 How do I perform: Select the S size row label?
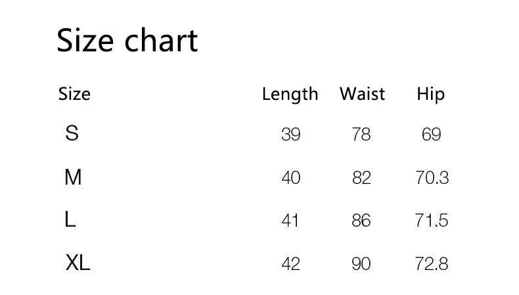point(72,133)
